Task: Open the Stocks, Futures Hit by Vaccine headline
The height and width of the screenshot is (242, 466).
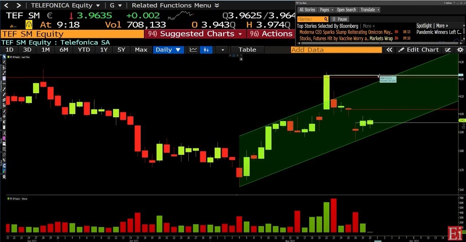Action: coord(346,38)
